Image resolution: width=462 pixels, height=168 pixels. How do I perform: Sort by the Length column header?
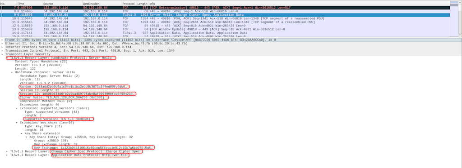tap(143, 4)
